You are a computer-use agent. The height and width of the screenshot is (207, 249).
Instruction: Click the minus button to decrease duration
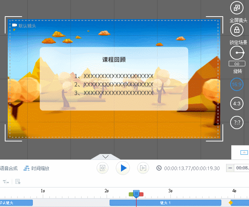230,168
